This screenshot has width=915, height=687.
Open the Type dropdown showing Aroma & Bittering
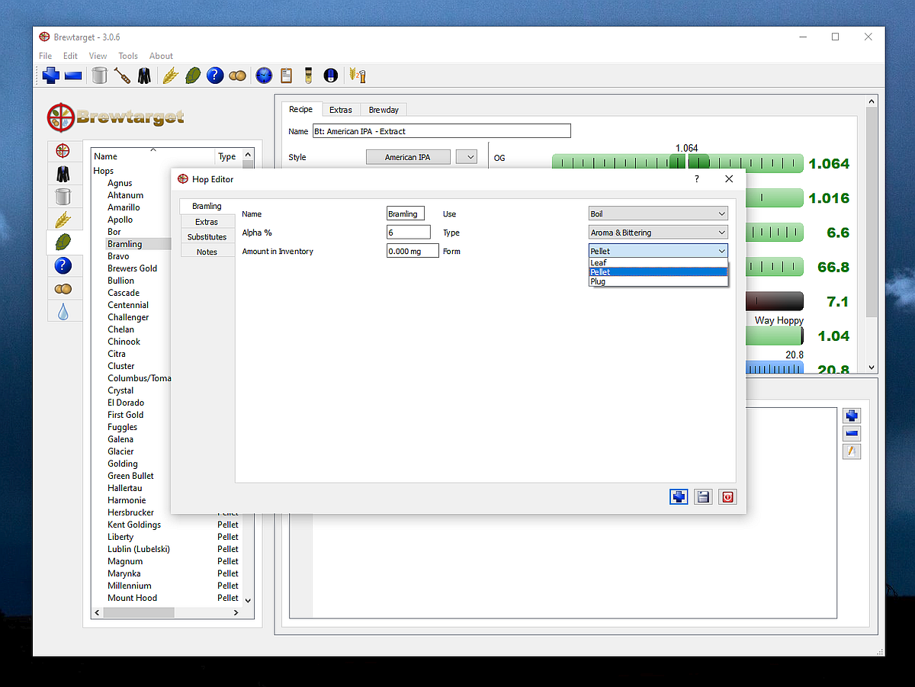(x=658, y=233)
